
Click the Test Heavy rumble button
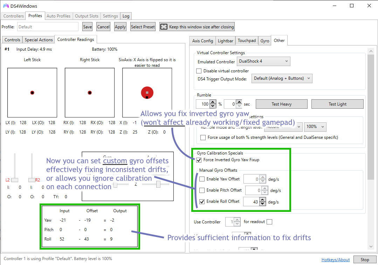[x=282, y=104]
